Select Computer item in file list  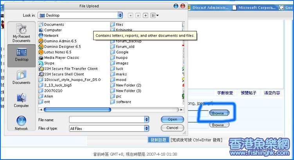pos(50,30)
